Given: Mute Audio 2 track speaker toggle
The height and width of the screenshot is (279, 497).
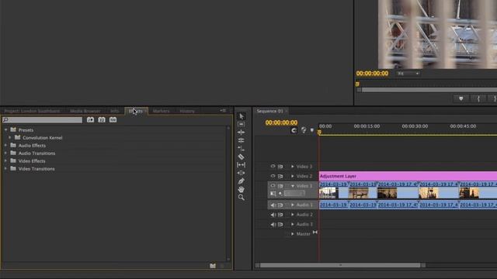Looking at the screenshot, I should pos(273,215).
